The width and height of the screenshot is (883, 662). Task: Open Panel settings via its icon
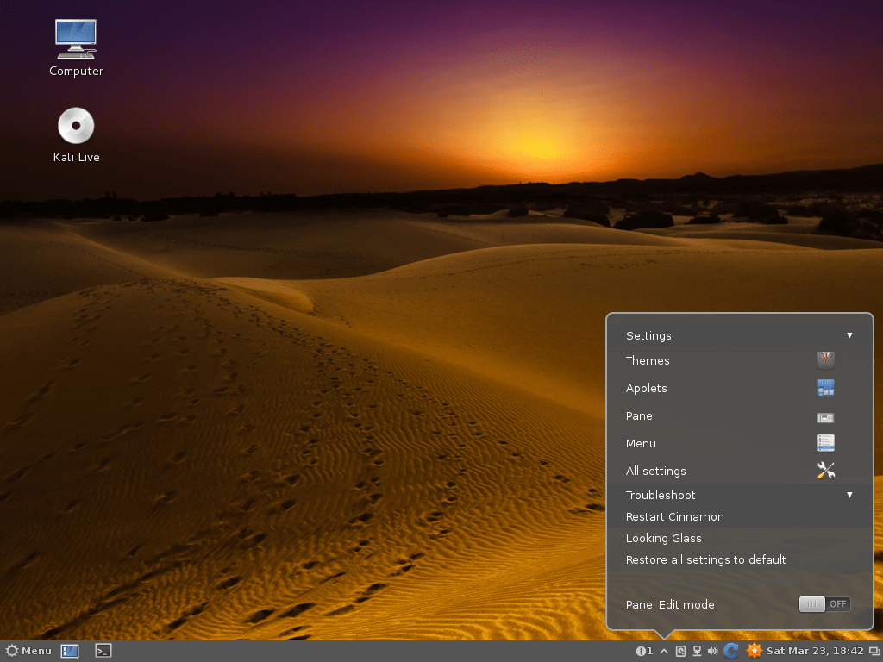click(x=825, y=416)
